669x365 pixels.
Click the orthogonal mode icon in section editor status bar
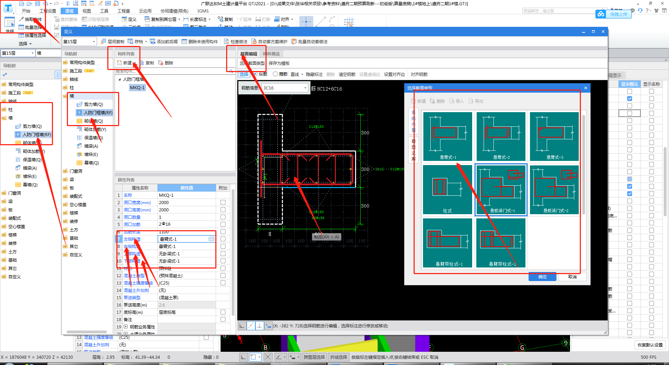[242, 326]
